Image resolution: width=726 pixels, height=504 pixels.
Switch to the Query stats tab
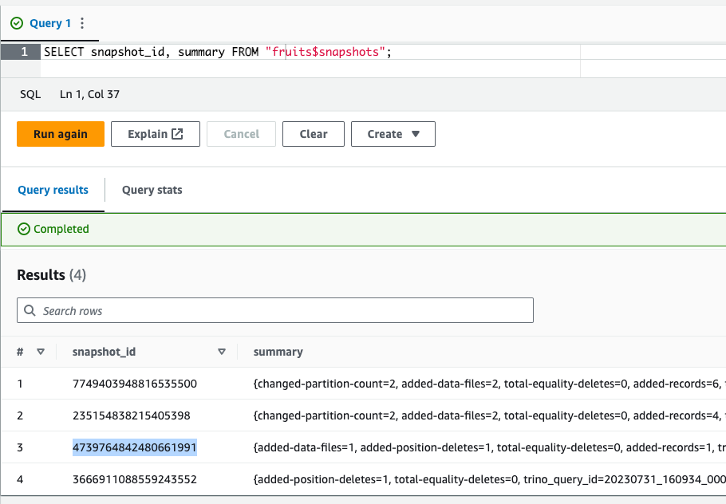pyautogui.click(x=152, y=190)
